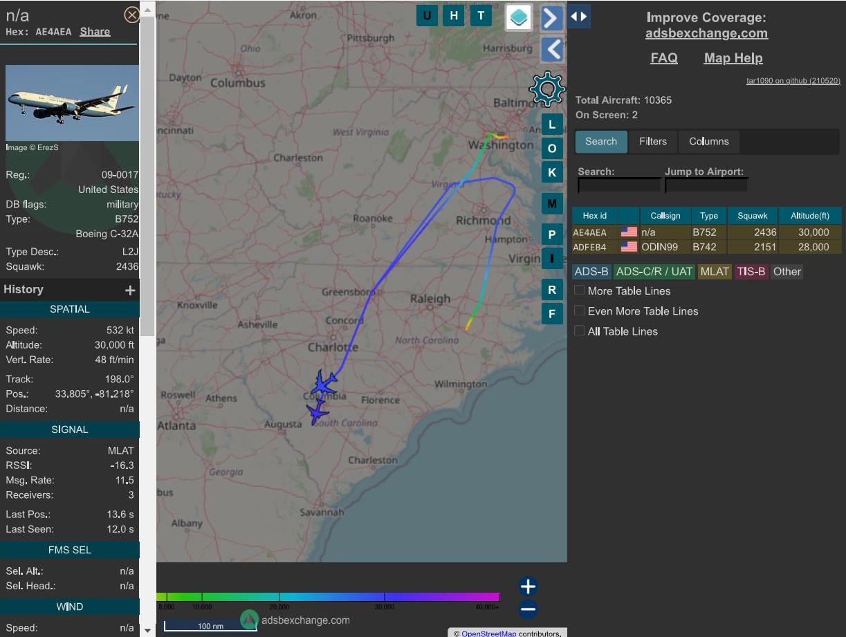Sort table by Altitude(ft) column
846x637 pixels.
tap(810, 216)
